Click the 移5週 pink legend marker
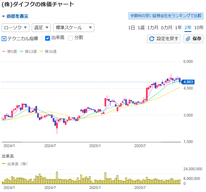 (4, 52)
